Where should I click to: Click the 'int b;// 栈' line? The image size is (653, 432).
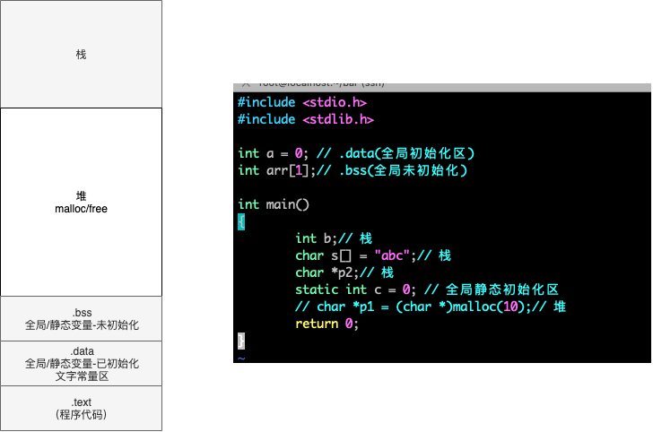[x=334, y=238]
